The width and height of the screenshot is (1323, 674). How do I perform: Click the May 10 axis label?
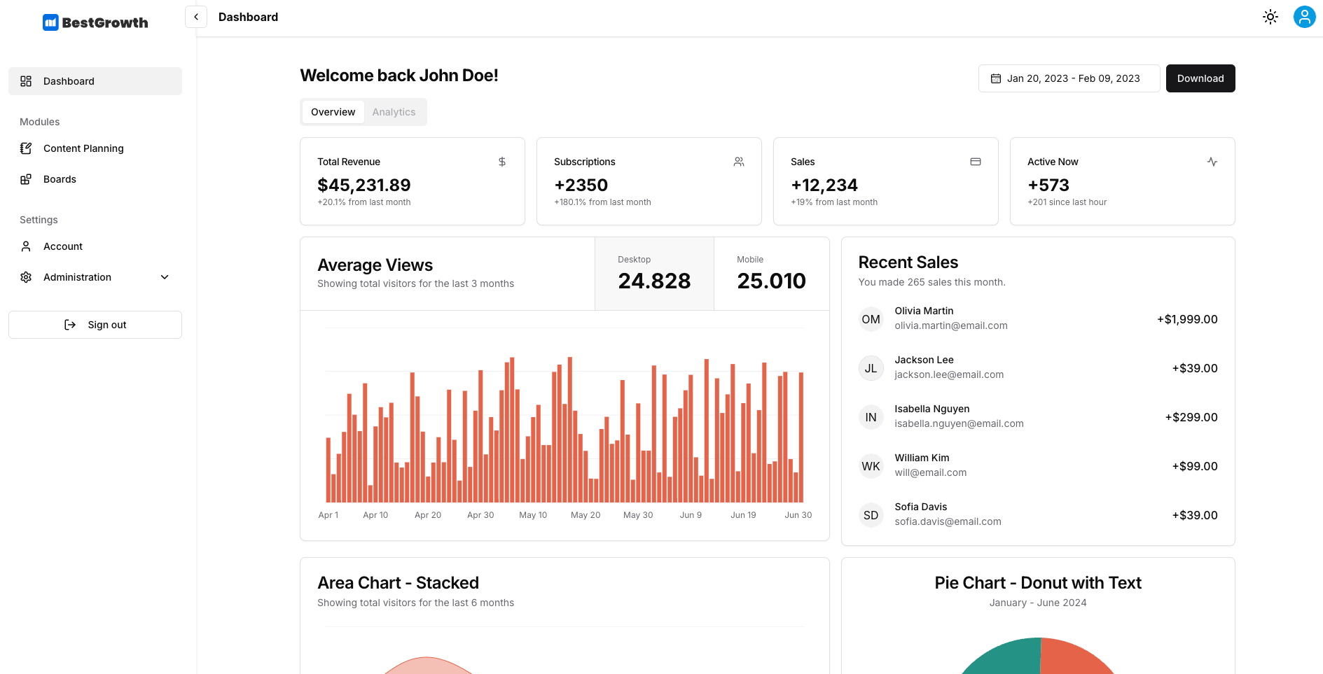533,515
